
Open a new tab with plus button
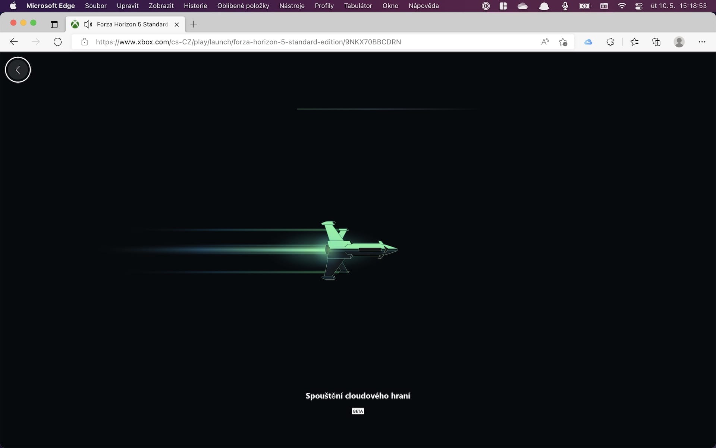pyautogui.click(x=194, y=24)
